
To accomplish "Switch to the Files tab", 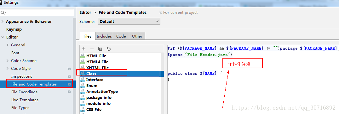I will pos(87,36).
